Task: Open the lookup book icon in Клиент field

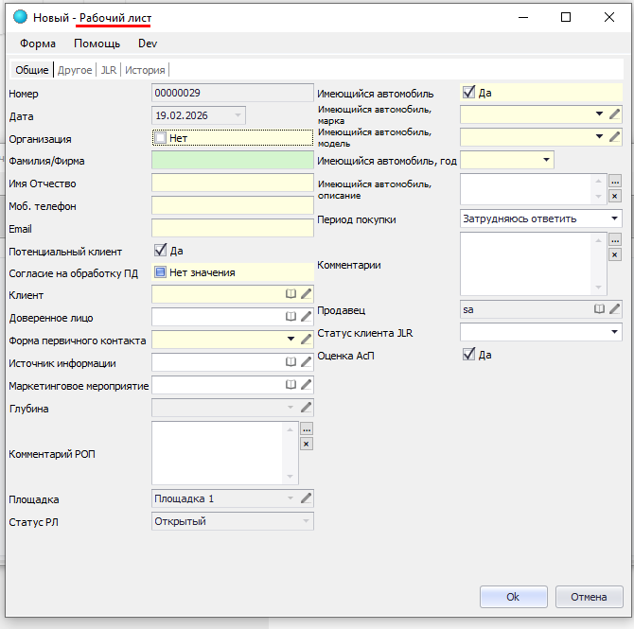Action: [291, 294]
